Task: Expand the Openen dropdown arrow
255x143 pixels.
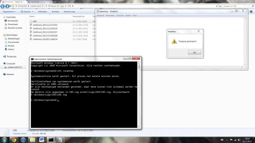Action: 32,12
